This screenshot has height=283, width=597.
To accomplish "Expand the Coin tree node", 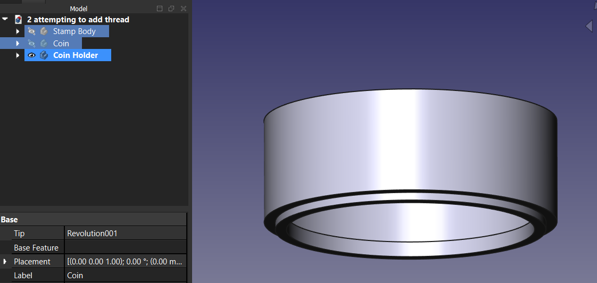I will [18, 44].
